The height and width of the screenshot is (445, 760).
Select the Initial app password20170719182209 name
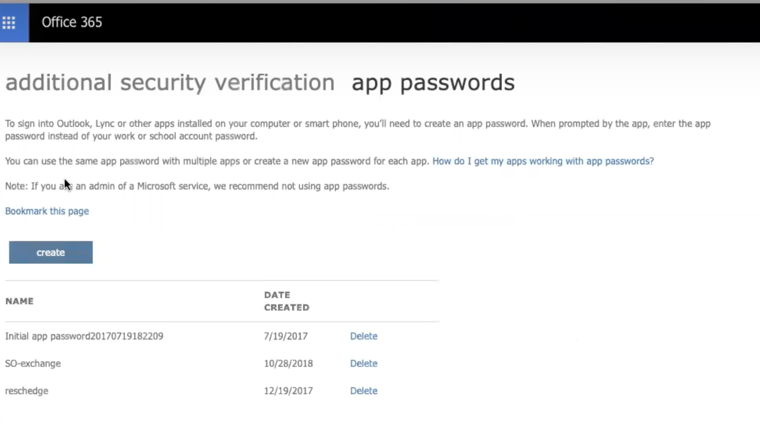[x=84, y=336]
